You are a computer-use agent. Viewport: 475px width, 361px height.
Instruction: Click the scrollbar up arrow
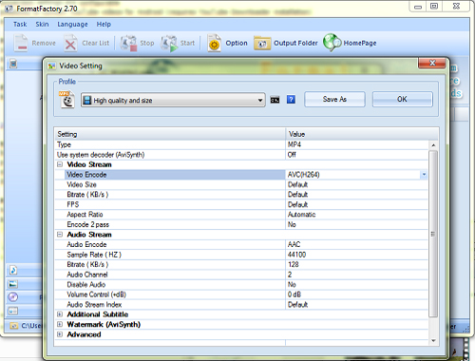pyautogui.click(x=433, y=145)
